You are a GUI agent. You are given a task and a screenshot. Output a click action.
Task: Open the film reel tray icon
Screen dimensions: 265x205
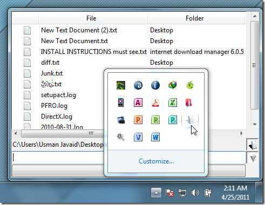tap(121, 137)
